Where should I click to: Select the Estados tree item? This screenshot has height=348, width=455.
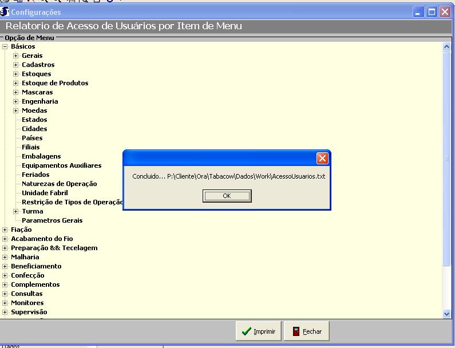[x=34, y=120]
